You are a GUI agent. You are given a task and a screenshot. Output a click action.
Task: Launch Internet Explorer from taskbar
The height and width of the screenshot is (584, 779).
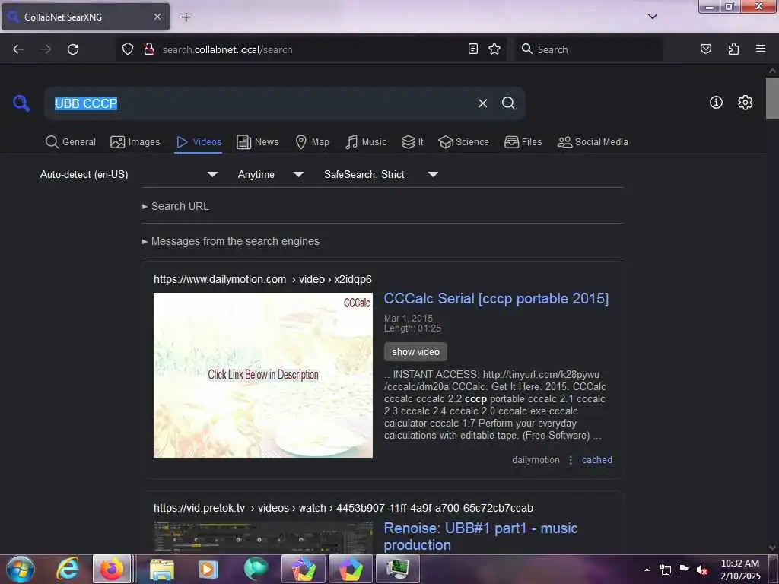tap(68, 569)
